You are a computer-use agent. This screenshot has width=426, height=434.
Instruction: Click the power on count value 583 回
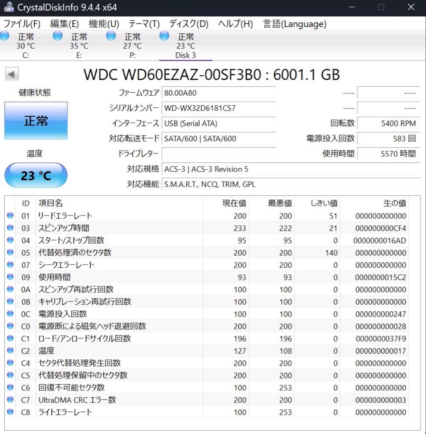(389, 138)
